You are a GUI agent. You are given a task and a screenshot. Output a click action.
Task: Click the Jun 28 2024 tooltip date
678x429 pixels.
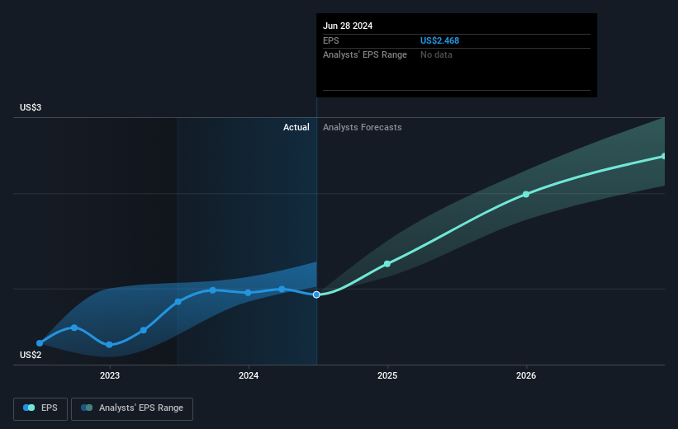tap(348, 26)
